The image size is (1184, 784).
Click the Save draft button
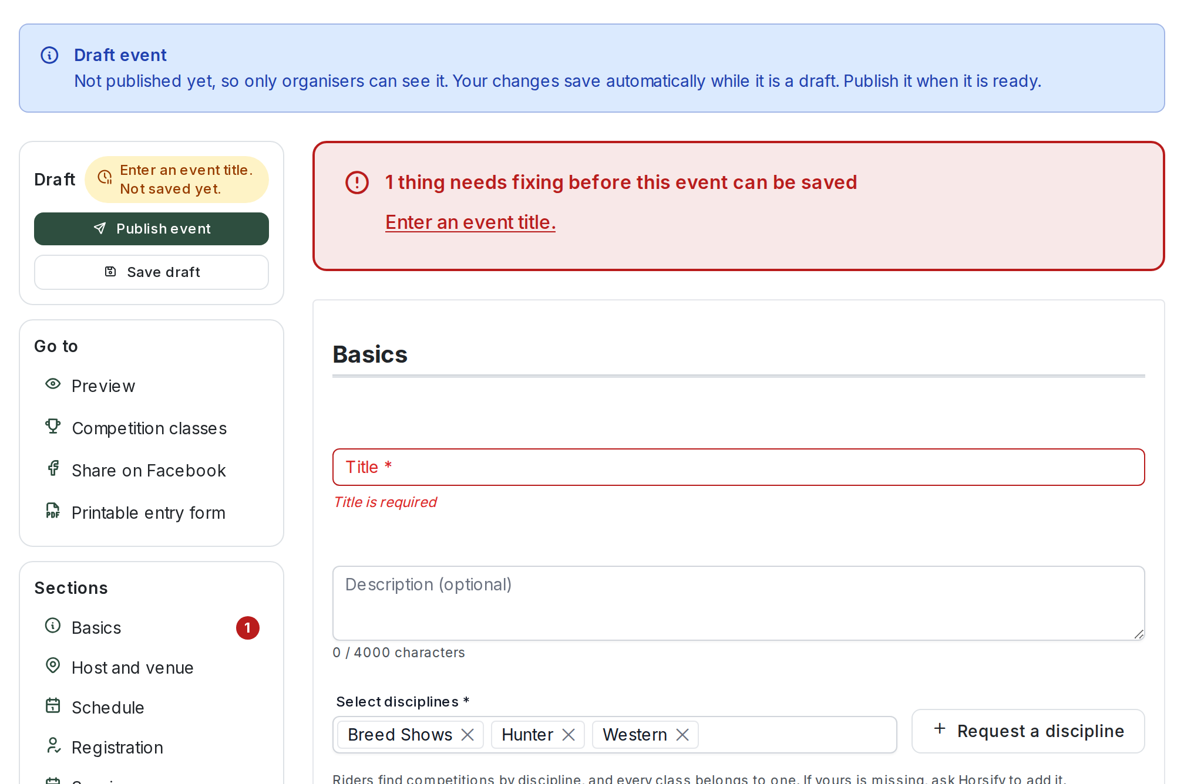[x=152, y=272]
